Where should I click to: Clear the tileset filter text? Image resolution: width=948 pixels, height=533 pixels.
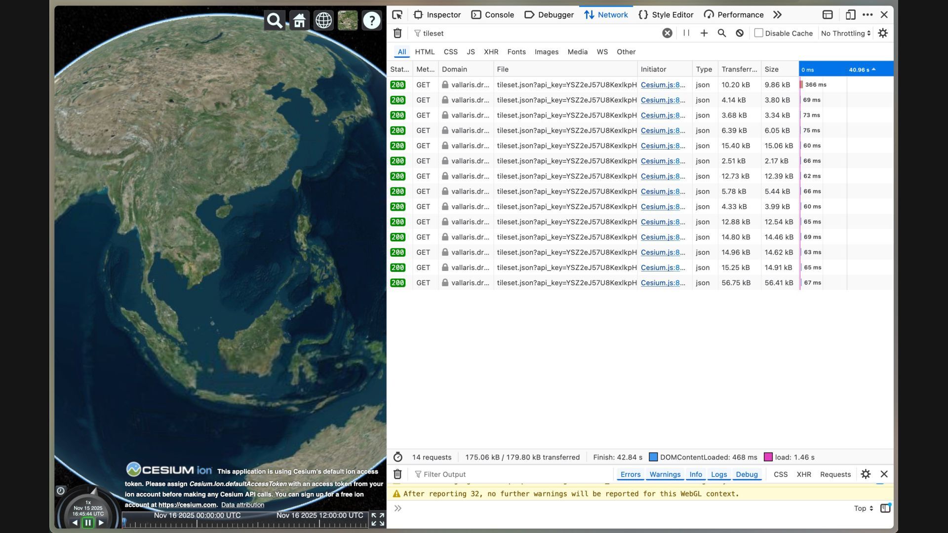pyautogui.click(x=667, y=33)
